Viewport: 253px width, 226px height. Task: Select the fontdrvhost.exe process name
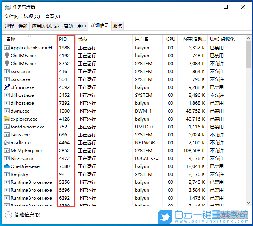click(x=27, y=127)
